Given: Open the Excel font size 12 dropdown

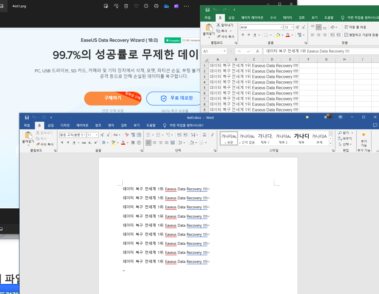Looking at the screenshot, I should pos(292,27).
